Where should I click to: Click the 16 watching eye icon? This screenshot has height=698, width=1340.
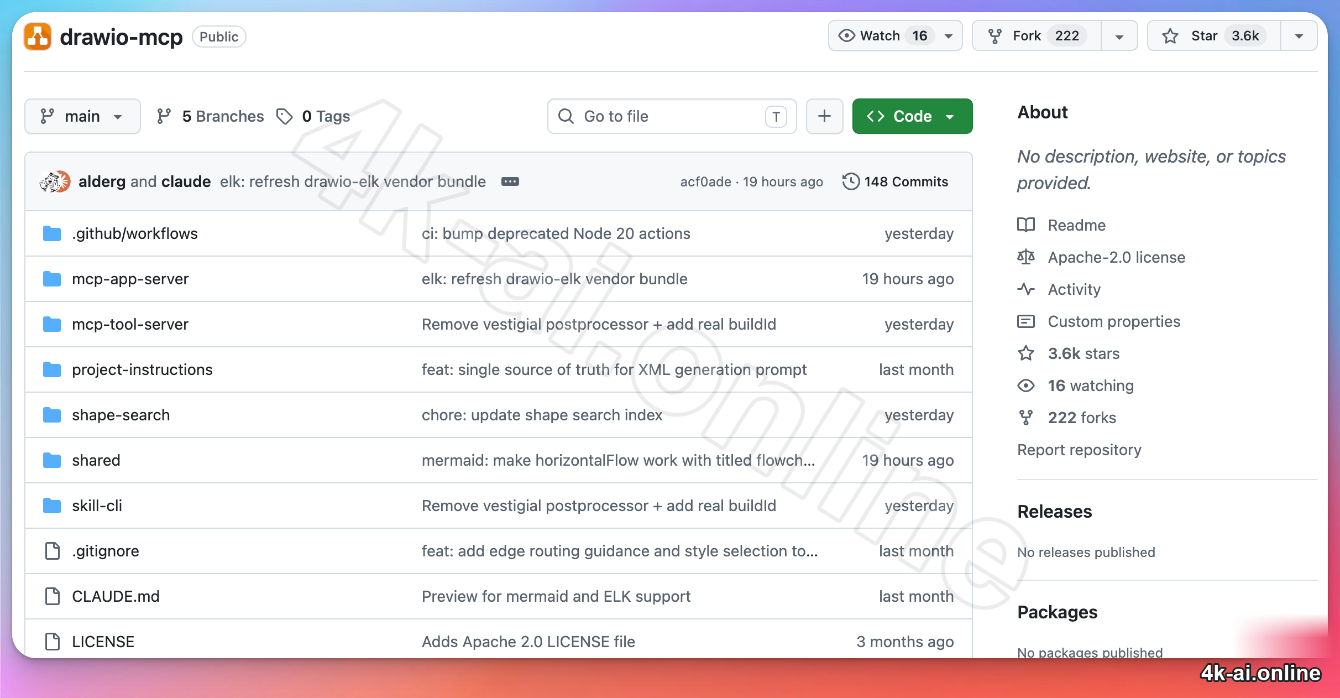pos(1026,386)
